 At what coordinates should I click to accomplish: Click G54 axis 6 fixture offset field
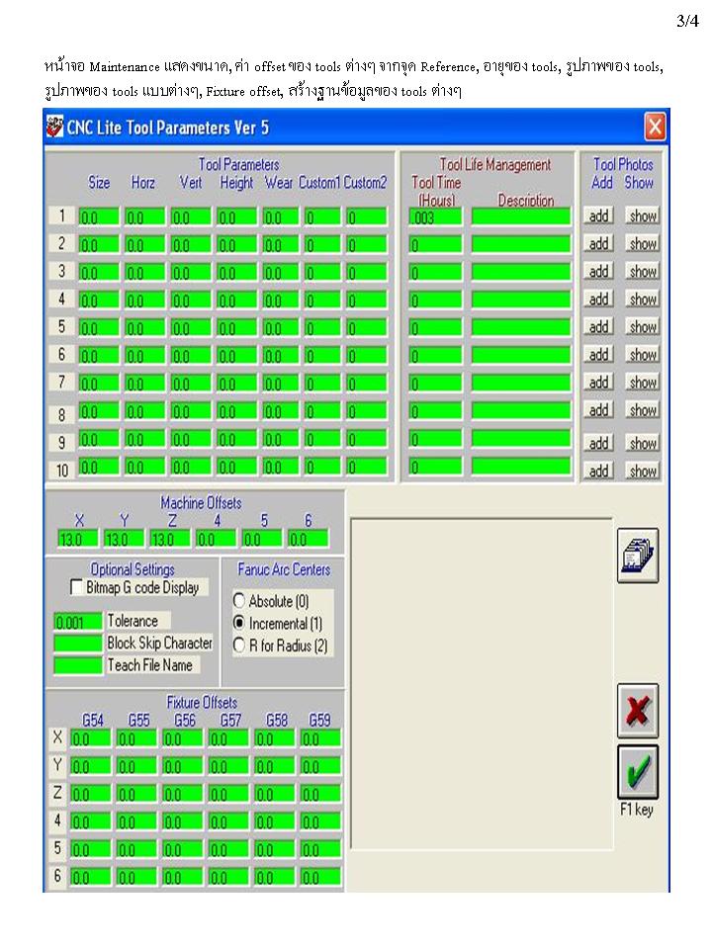pyautogui.click(x=91, y=877)
